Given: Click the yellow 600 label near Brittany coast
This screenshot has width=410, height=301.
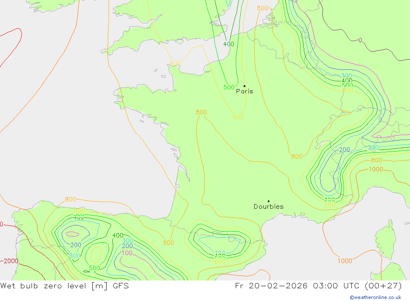Looking at the screenshot, I should pos(175,63).
